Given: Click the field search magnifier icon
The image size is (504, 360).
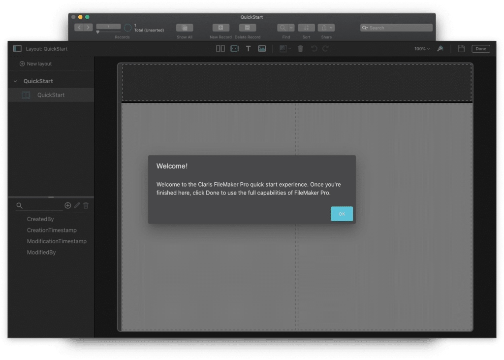Looking at the screenshot, I should tap(19, 205).
